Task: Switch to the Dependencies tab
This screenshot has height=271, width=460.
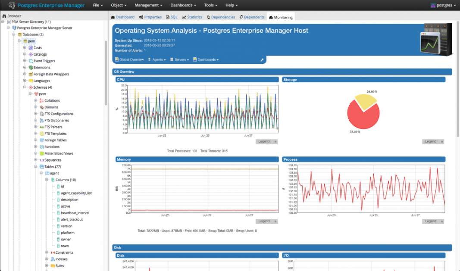Action: pos(221,17)
